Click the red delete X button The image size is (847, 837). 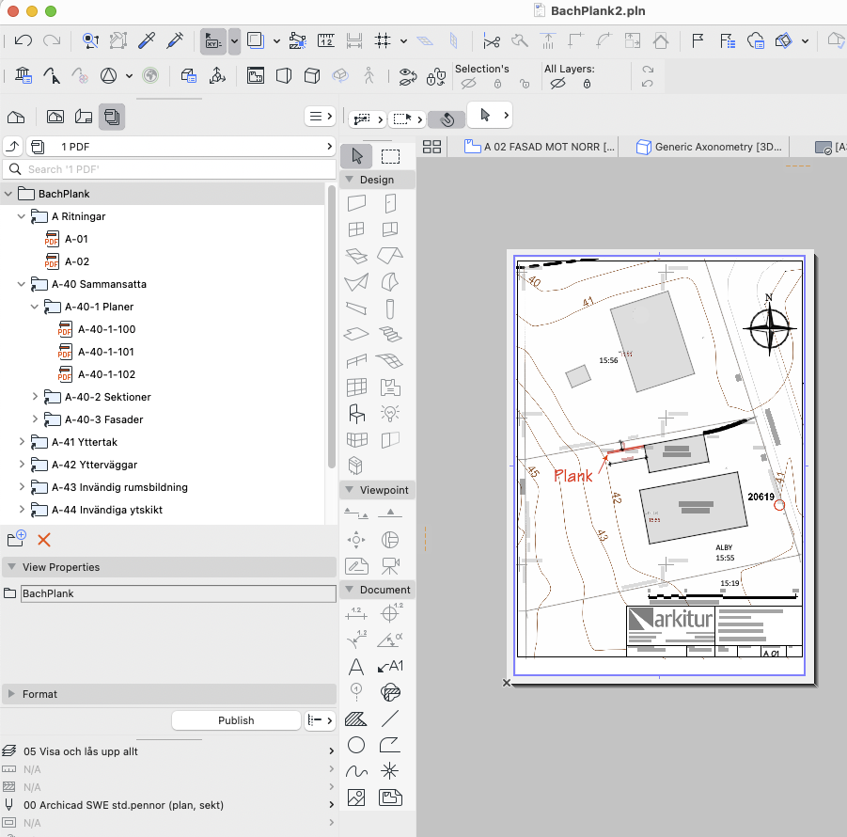[x=43, y=539]
